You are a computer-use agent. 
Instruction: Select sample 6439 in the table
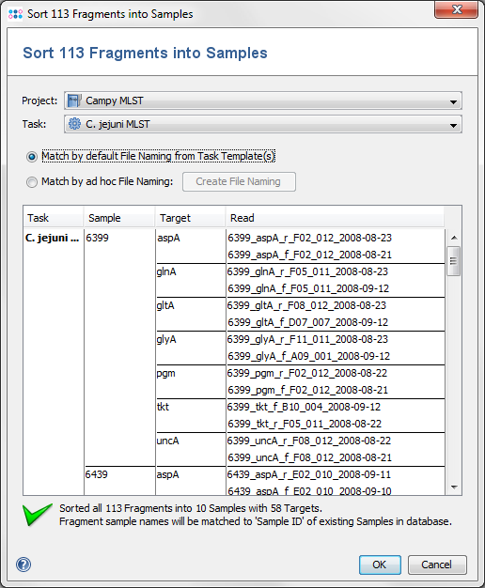[x=97, y=474]
